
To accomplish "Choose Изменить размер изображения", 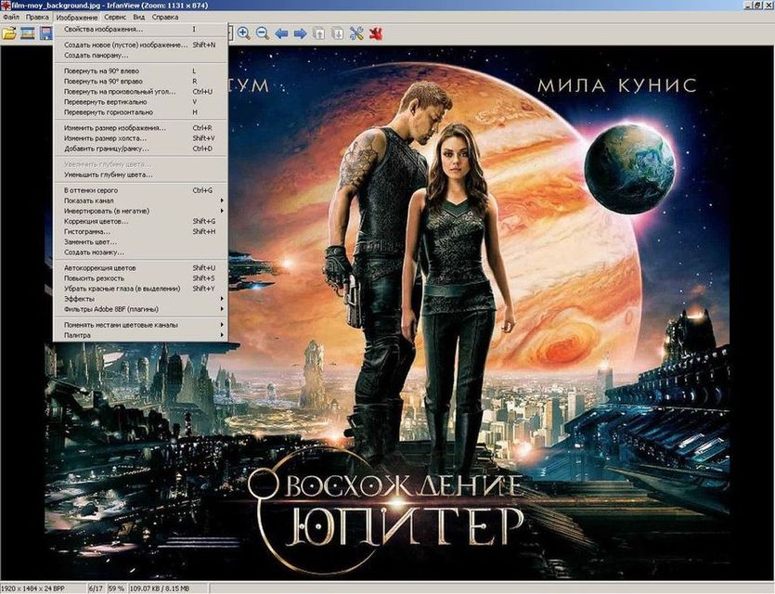I will click(x=115, y=127).
